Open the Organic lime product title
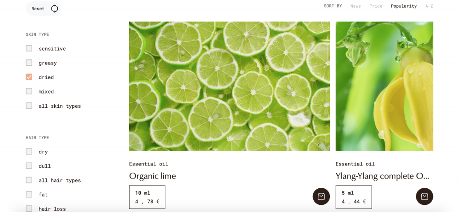This screenshot has width=459, height=212. click(x=152, y=176)
